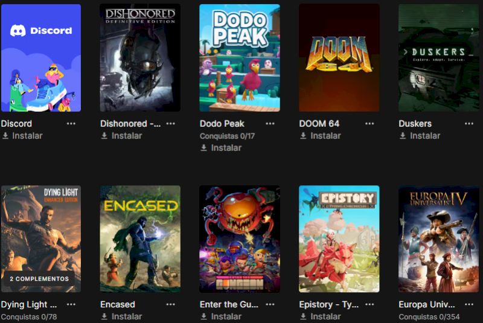This screenshot has height=323, width=483.
Task: Install Discord from the library
Action: pyautogui.click(x=22, y=136)
